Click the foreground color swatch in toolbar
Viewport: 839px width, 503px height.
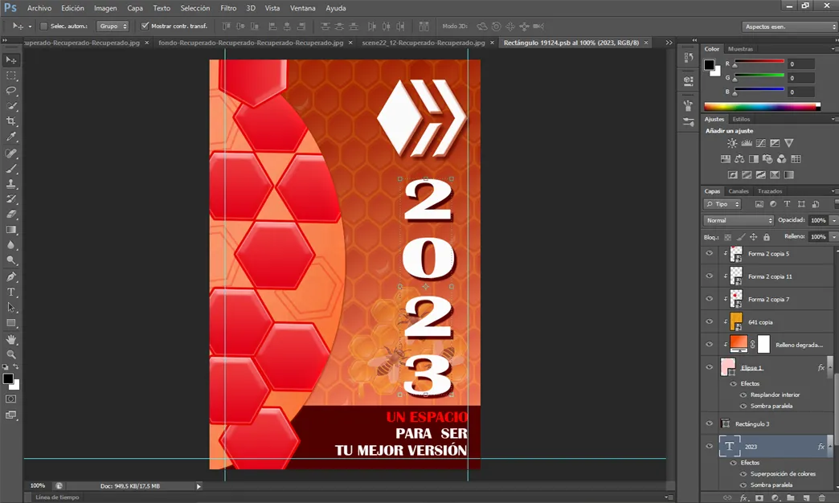pos(8,378)
